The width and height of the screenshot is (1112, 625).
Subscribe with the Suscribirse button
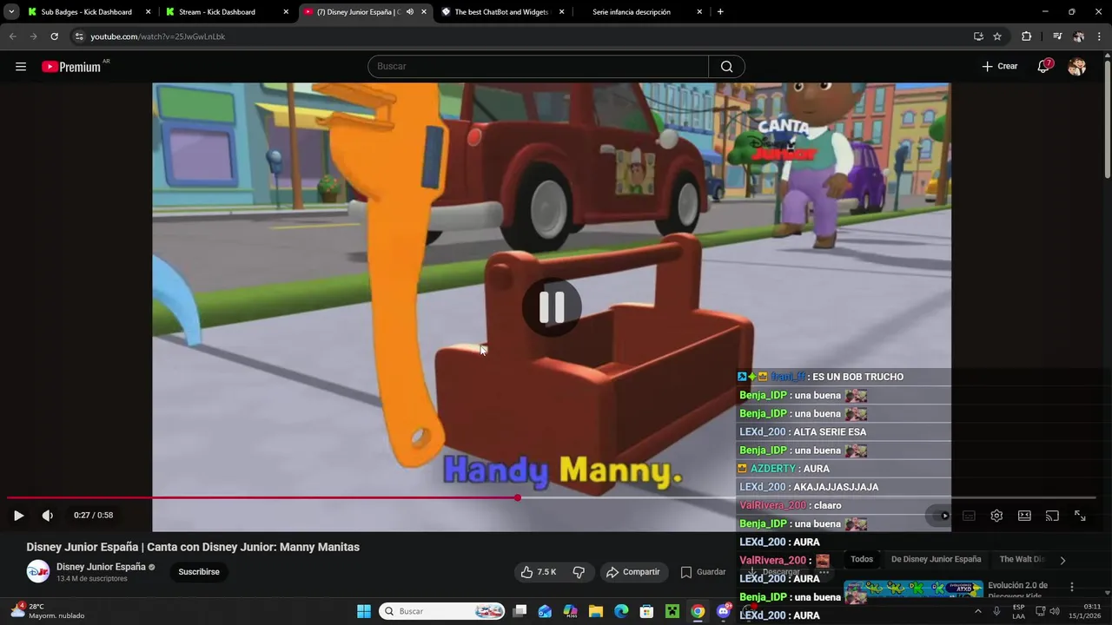199,572
